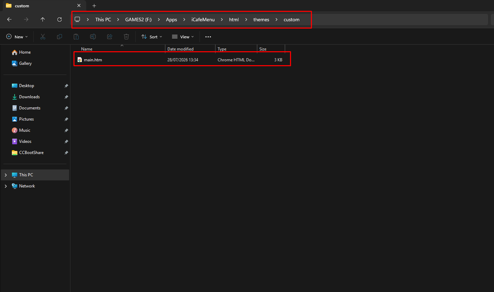The width and height of the screenshot is (494, 292).
Task: Click the Share icon in toolbar
Action: pyautogui.click(x=110, y=37)
